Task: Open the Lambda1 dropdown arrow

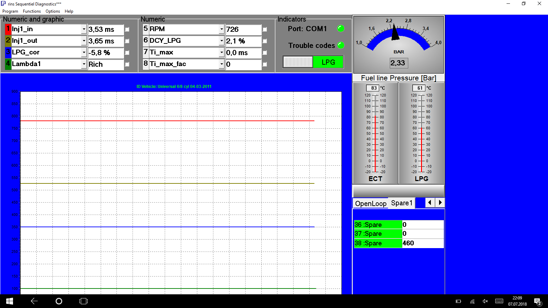Action: coord(84,64)
